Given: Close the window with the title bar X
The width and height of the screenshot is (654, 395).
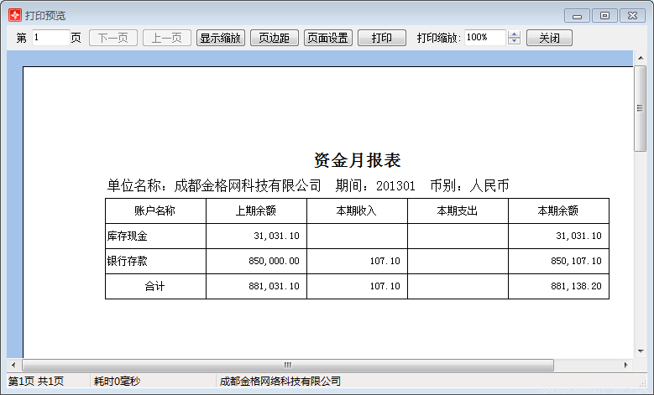Looking at the screenshot, I should [631, 15].
